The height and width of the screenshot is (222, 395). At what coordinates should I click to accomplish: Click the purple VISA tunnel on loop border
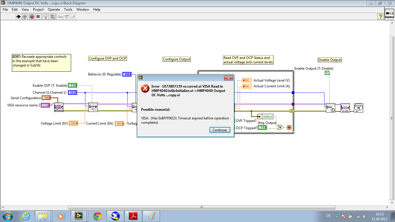[x=293, y=104]
